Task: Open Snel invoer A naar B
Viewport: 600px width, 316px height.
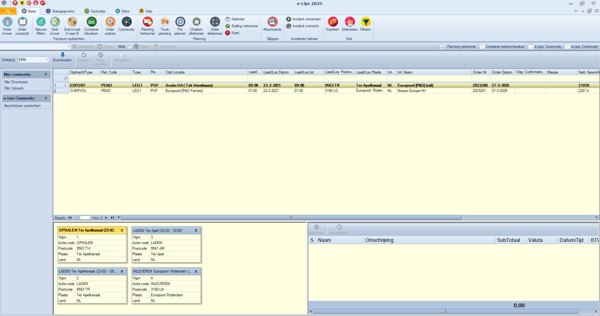Action: [72, 26]
